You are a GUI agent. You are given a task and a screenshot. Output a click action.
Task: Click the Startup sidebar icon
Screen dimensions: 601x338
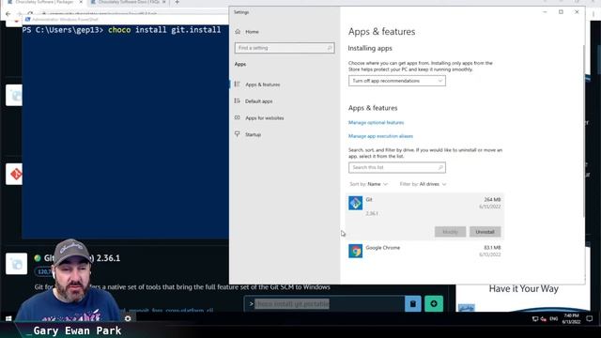238,134
